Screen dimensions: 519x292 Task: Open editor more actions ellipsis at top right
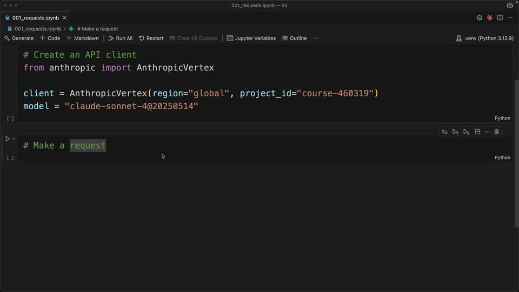pyautogui.click(x=510, y=18)
